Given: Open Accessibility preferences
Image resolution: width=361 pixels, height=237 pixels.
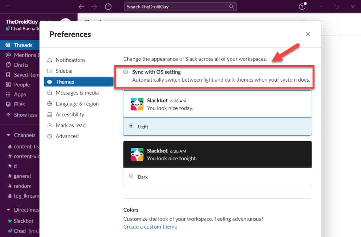Looking at the screenshot, I should 79,115.
